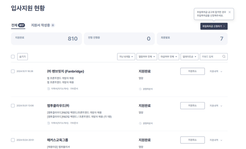Click the document icon under Fanbridge application
Screen dimensions: 246x149
48,89
